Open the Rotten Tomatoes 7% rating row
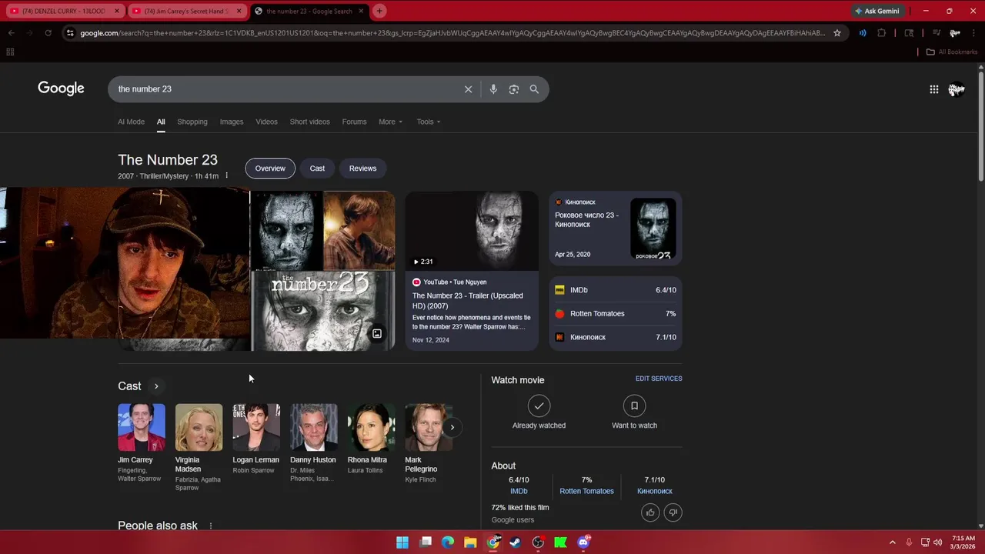 (x=616, y=314)
